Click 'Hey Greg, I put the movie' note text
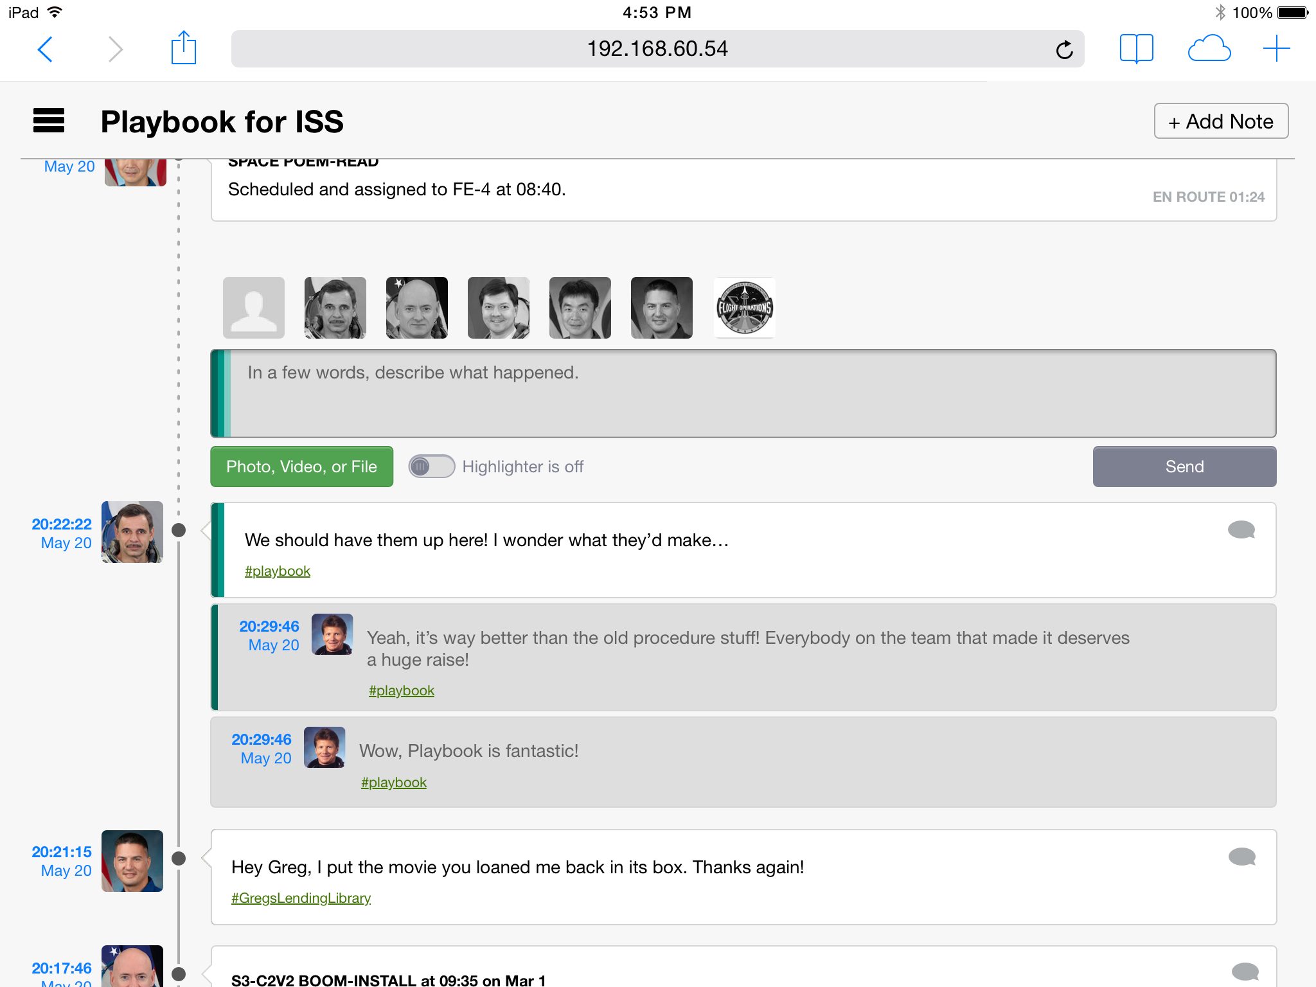This screenshot has height=987, width=1316. point(518,867)
